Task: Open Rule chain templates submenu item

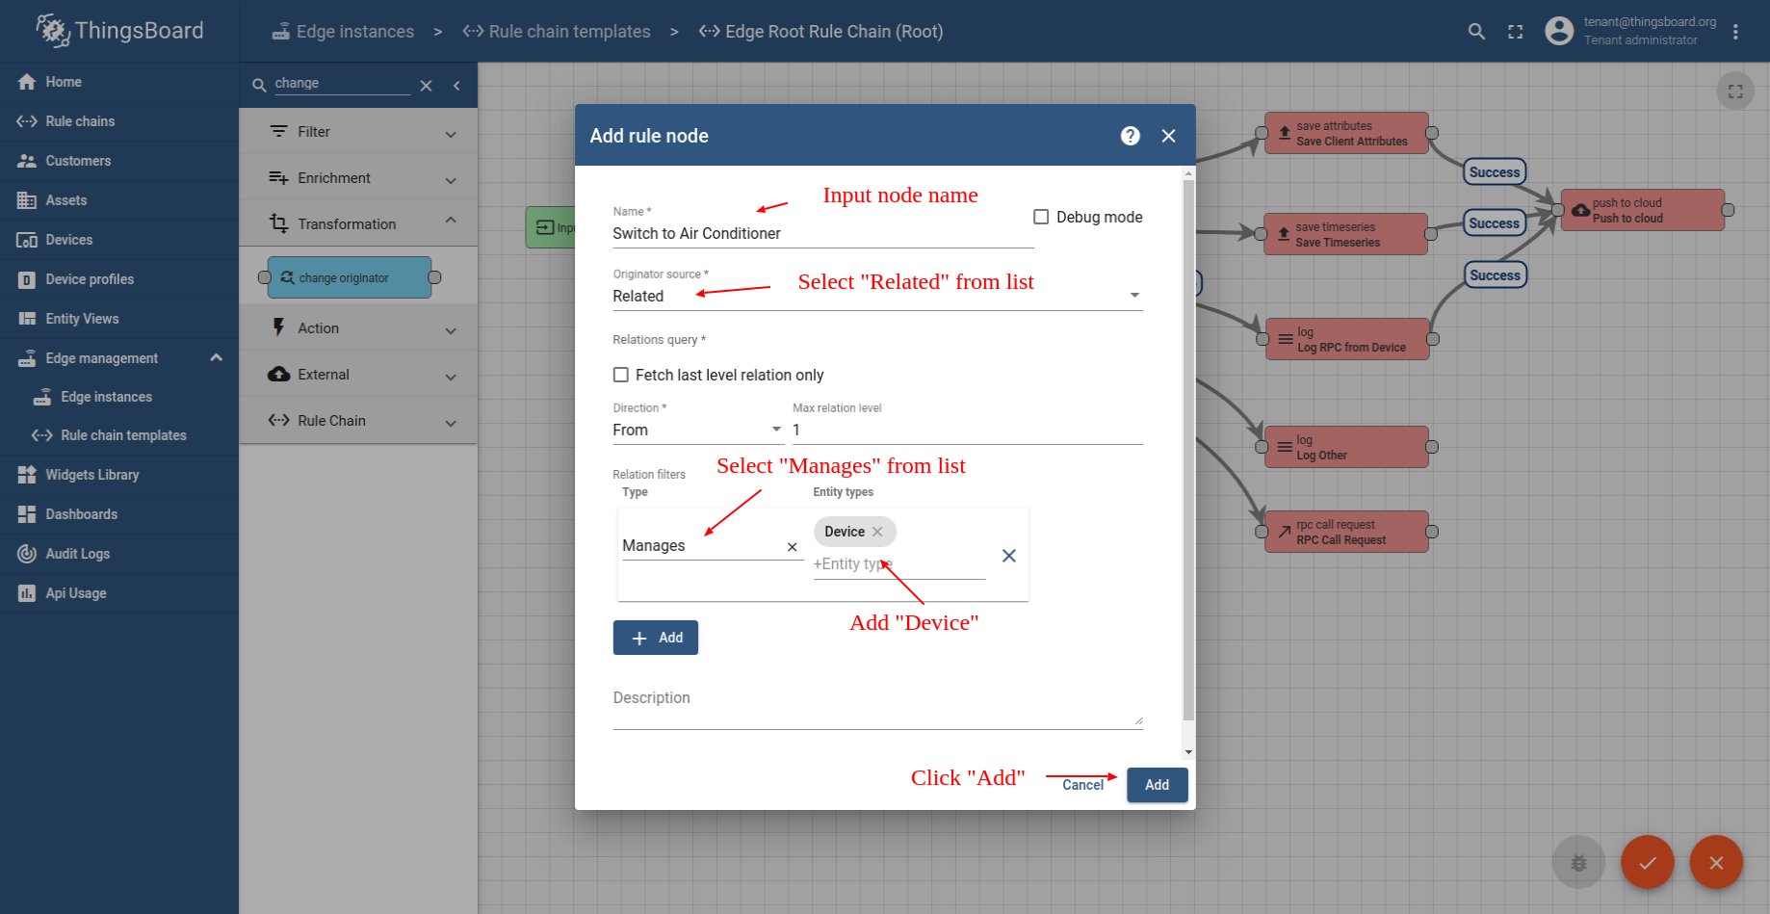Action: 119,435
